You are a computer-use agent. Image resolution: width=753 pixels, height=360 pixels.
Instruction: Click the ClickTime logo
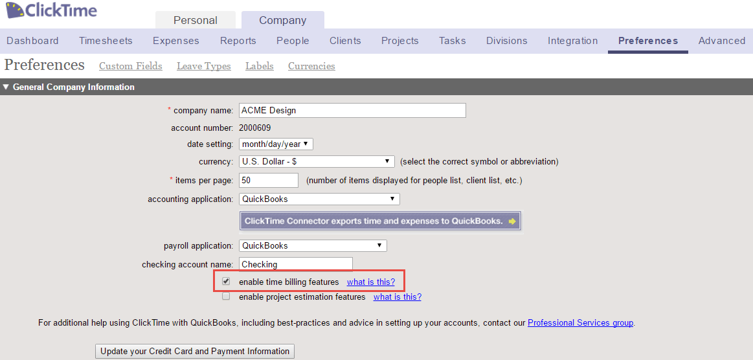click(x=51, y=10)
